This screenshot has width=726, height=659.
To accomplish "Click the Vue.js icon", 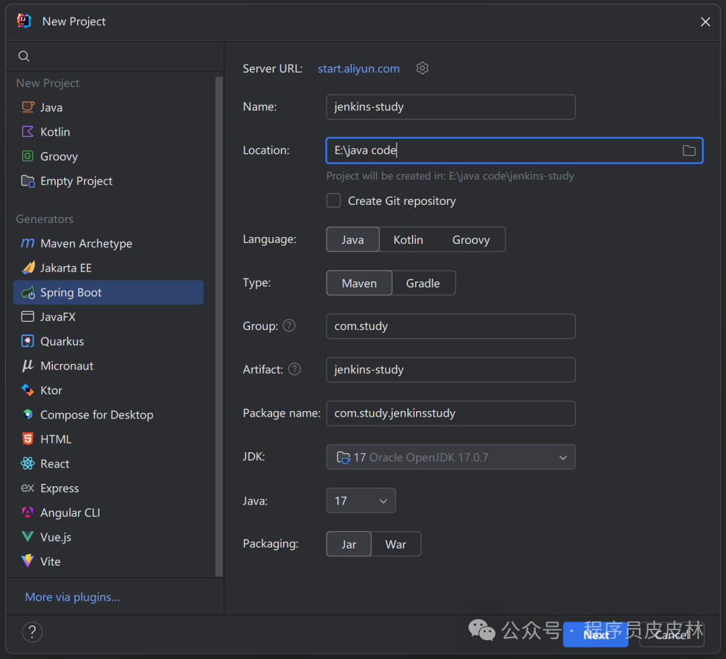I will [28, 537].
